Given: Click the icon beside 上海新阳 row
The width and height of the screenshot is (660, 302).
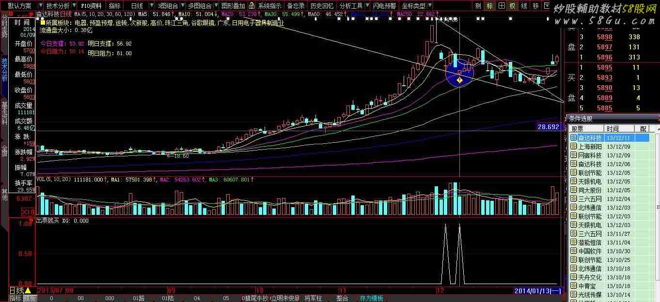Looking at the screenshot, I should click(574, 147).
